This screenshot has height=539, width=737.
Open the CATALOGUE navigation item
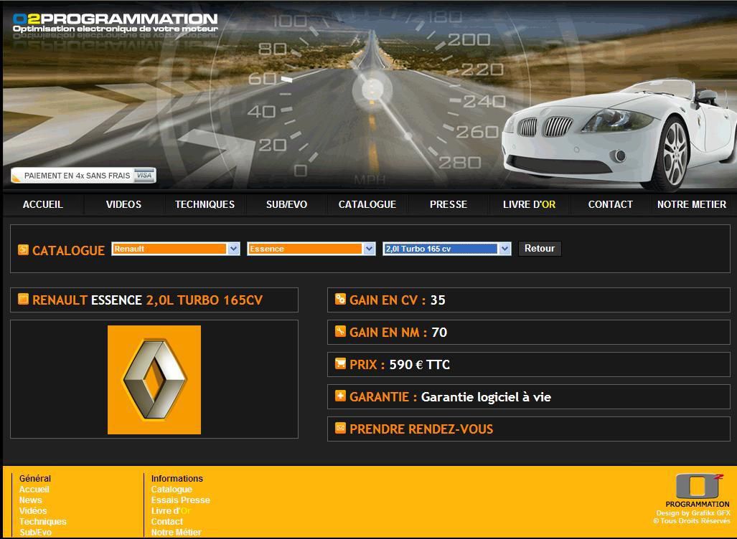[x=367, y=205]
